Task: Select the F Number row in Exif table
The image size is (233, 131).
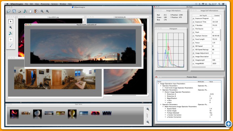Action: (x=206, y=25)
